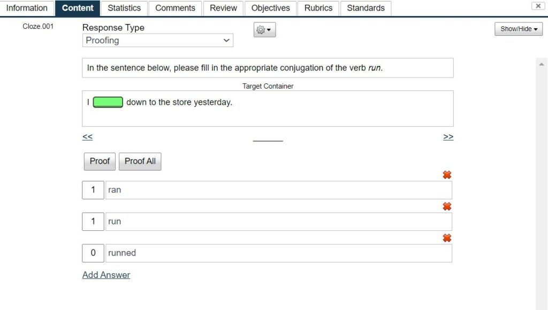
Task: Delete the 'run' answer with red X
Action: coord(447,206)
